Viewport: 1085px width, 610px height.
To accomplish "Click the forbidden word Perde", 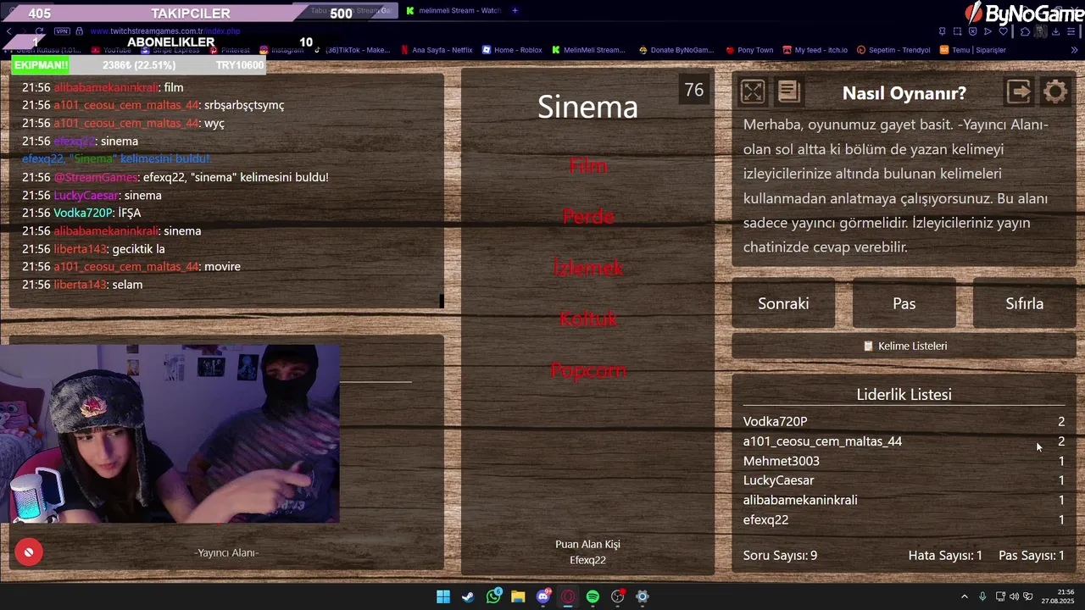I will (x=587, y=217).
